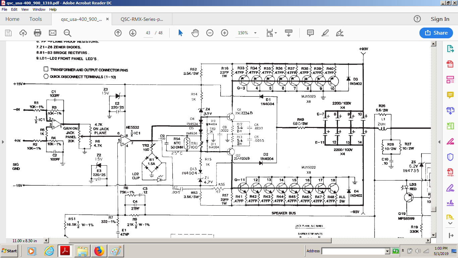Activate the Hand pan tool
Image resolution: width=458 pixels, height=258 pixels.
pos(195,33)
